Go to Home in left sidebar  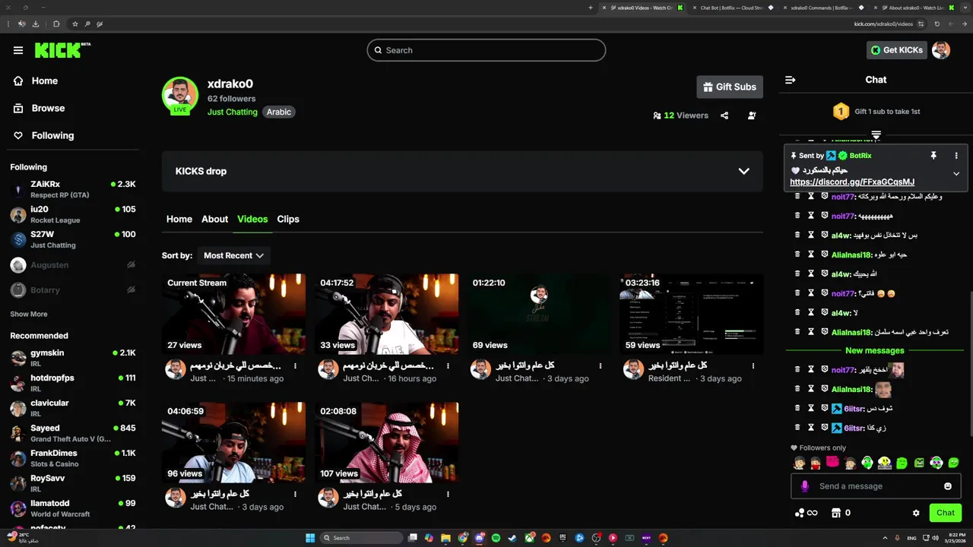point(36,81)
